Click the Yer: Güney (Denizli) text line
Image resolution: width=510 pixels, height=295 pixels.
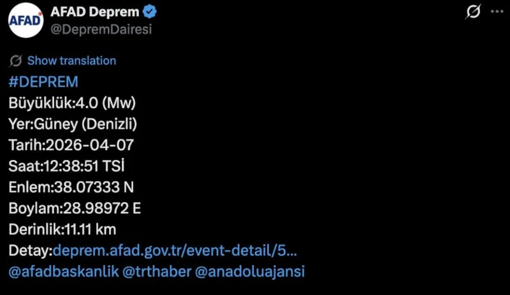73,124
